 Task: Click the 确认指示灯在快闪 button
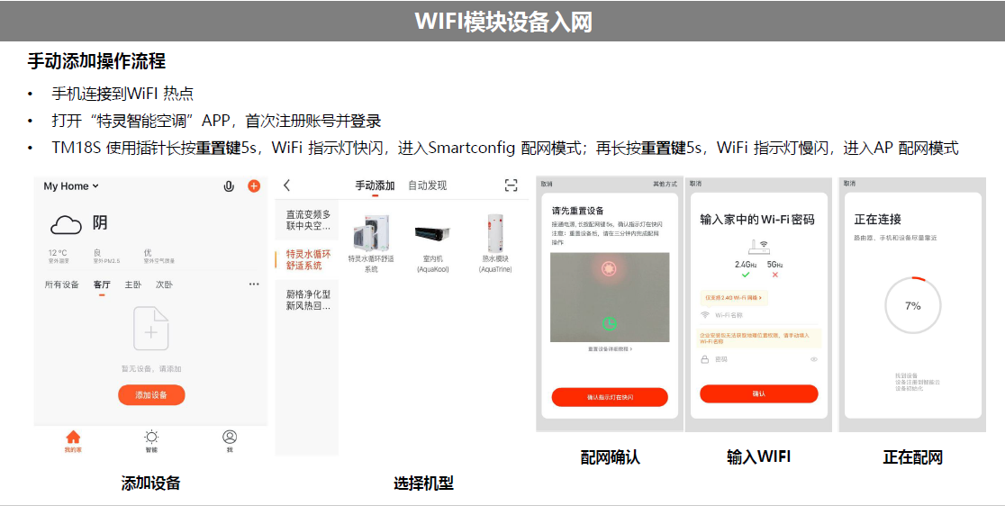(610, 397)
